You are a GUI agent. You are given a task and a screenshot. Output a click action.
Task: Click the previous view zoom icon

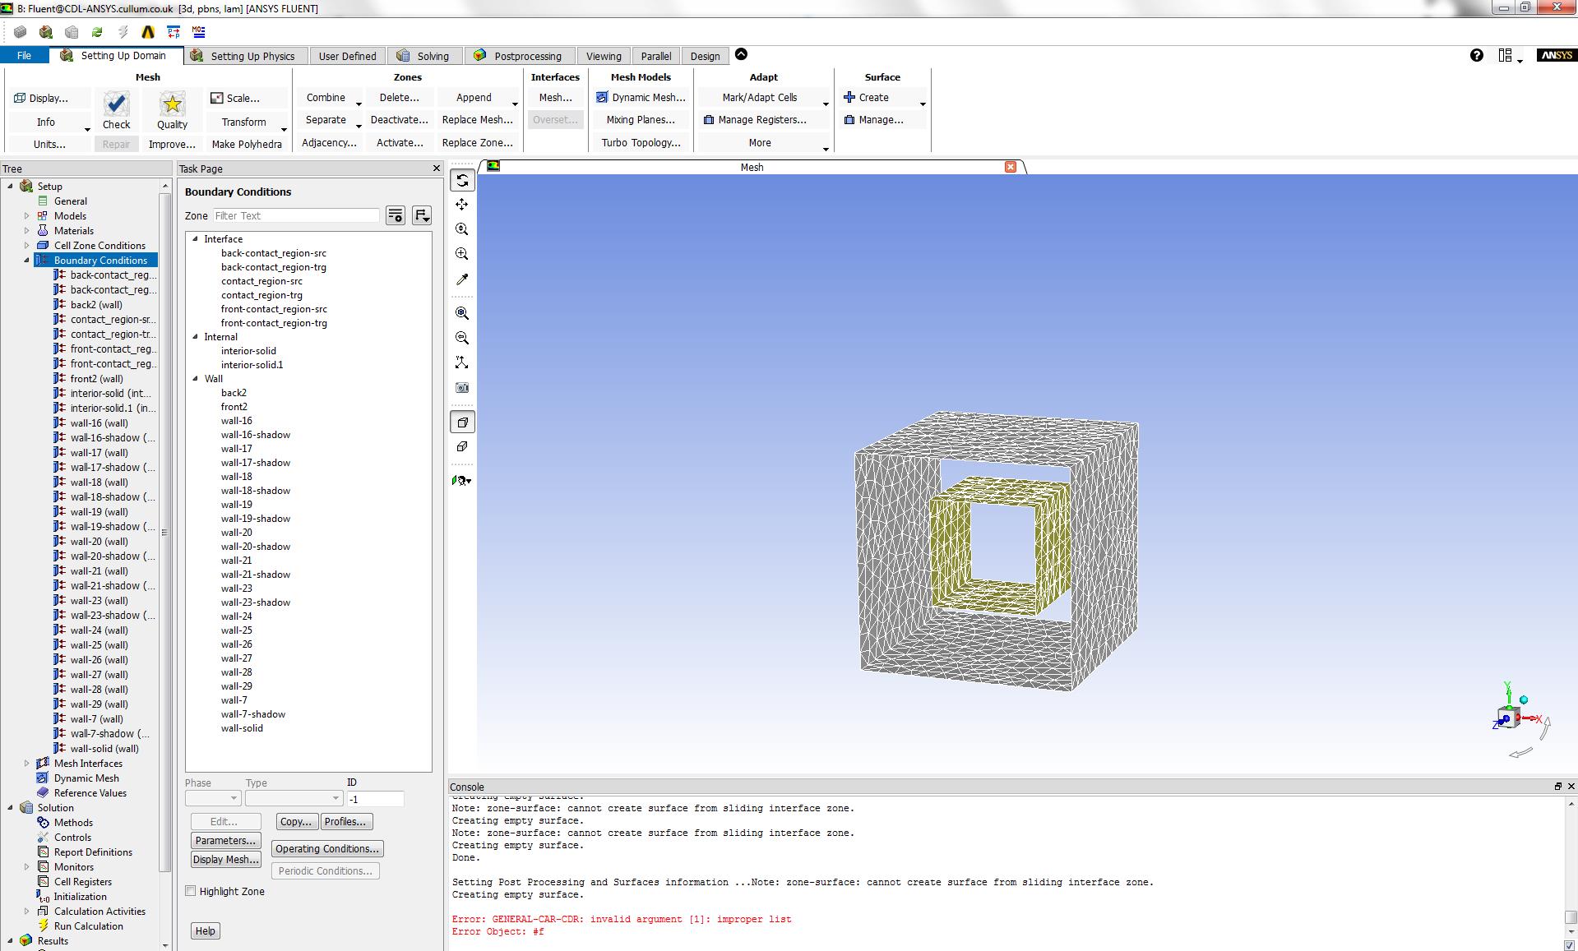[x=462, y=338]
